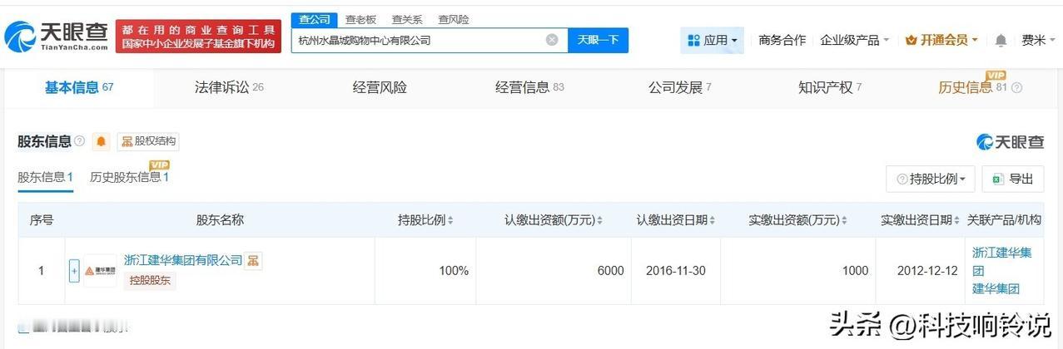
Task: Select the 经营信息 83 tab
Action: [x=529, y=87]
